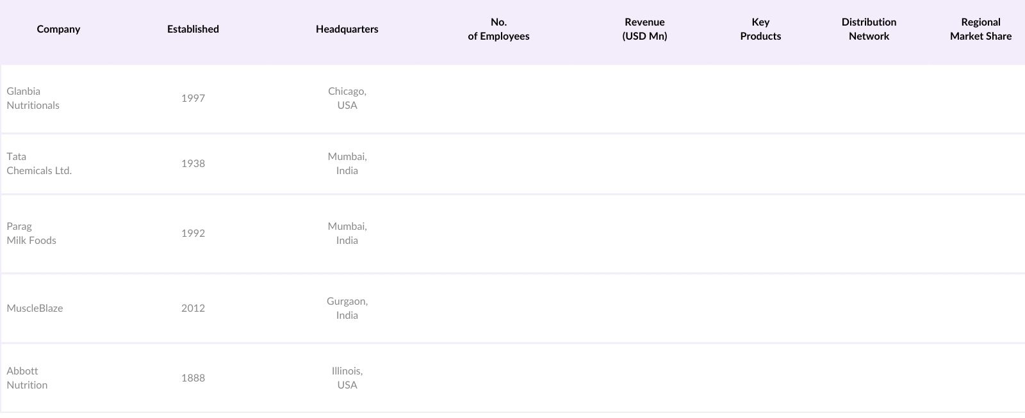The width and height of the screenshot is (1025, 418).
Task: Click the Gurgaon, India headquarters cell
Action: pyautogui.click(x=347, y=309)
